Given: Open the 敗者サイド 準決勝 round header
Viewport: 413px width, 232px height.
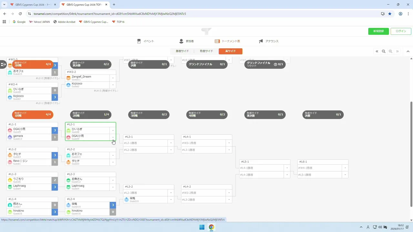Looking at the screenshot, I should [265, 114].
